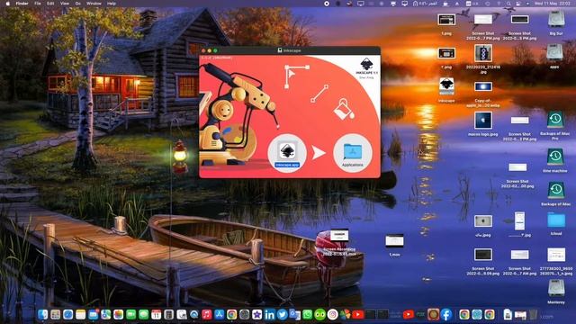Open the Help menu

(112, 4)
